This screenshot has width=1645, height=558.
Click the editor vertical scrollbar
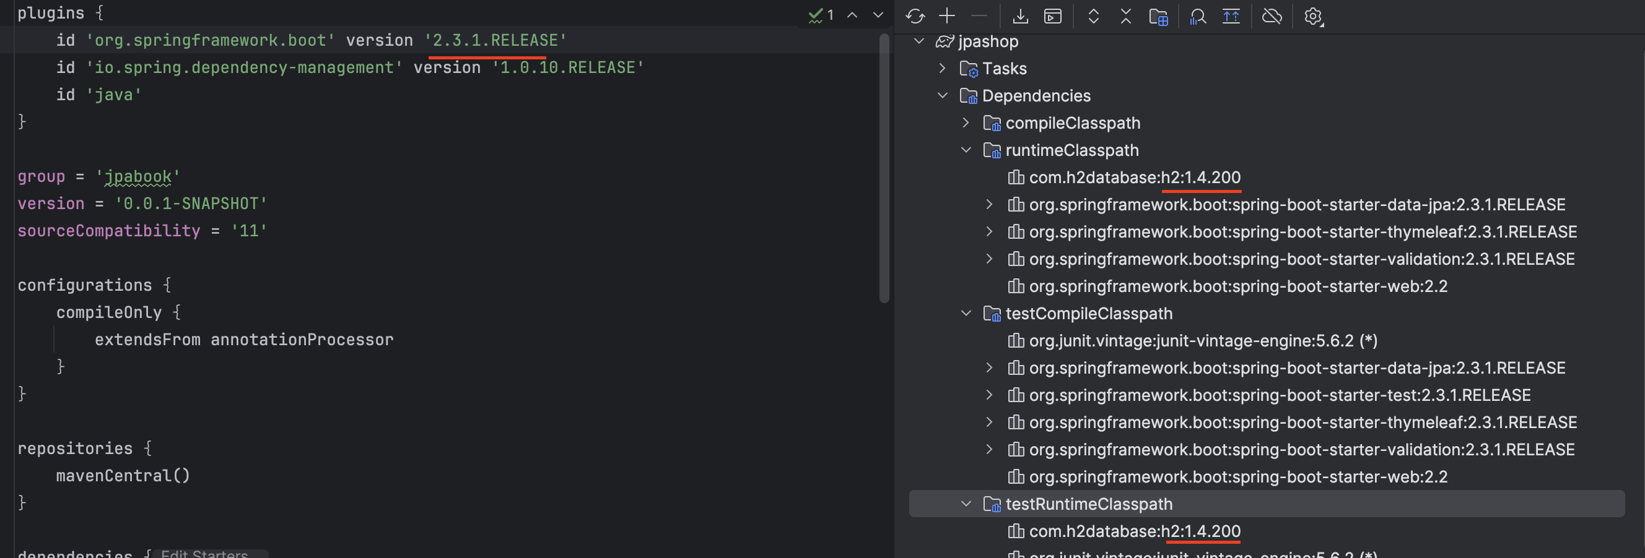pos(884,169)
